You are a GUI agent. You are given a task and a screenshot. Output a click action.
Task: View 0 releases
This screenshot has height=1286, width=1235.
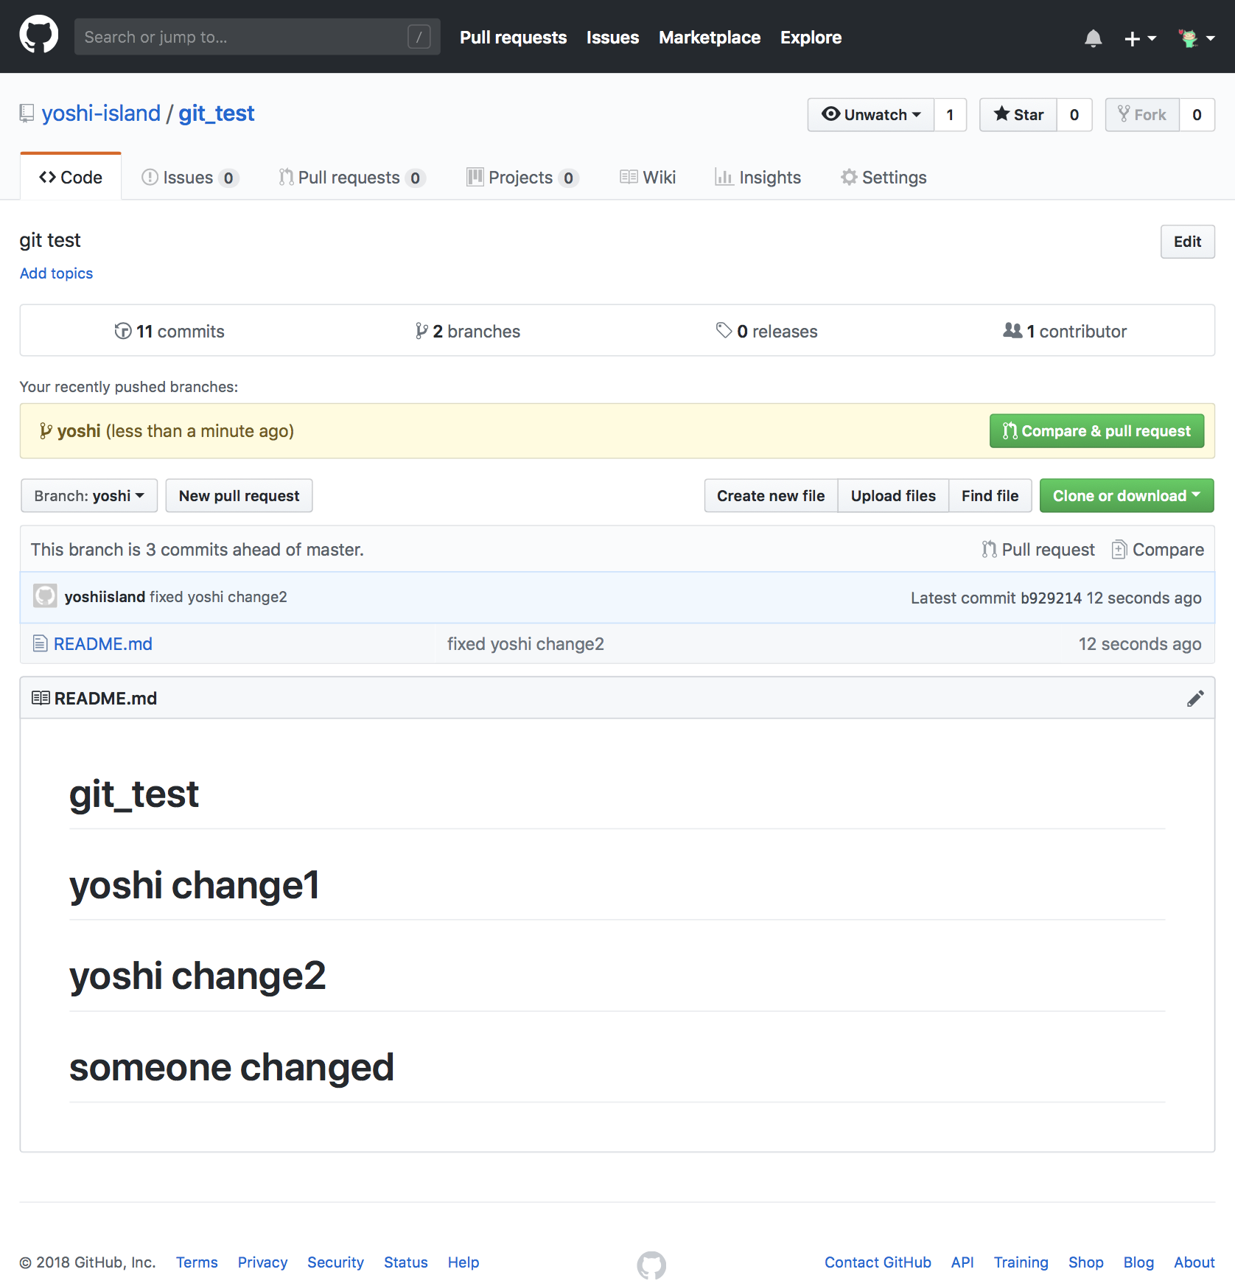click(766, 332)
